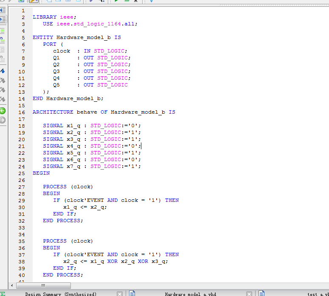329x296 pixels.
Task: Place cursor on the ARCHITECTURE line 16
Action: pos(104,112)
